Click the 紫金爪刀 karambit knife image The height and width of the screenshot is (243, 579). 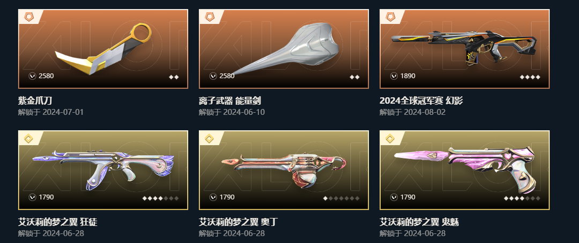click(103, 49)
